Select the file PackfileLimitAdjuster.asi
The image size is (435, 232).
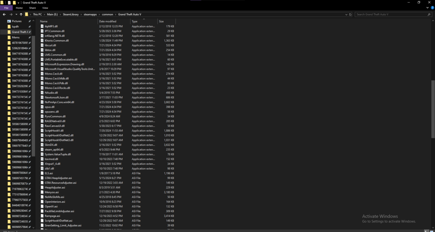pyautogui.click(x=59, y=211)
